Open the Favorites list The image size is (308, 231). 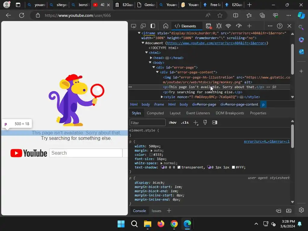click(249, 15)
